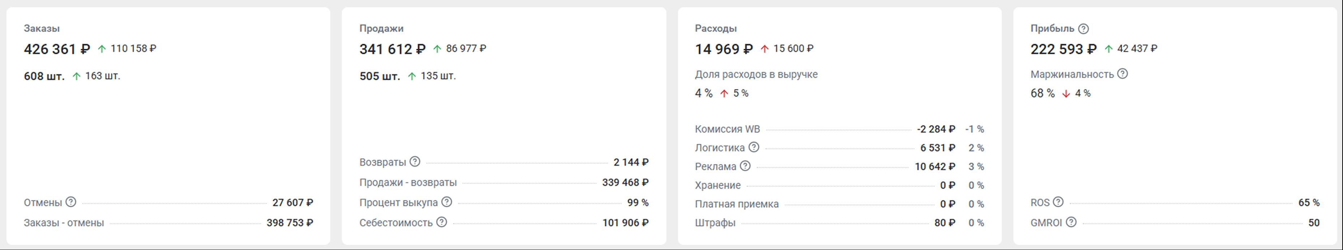Click the Штрафы expense row label

point(715,223)
